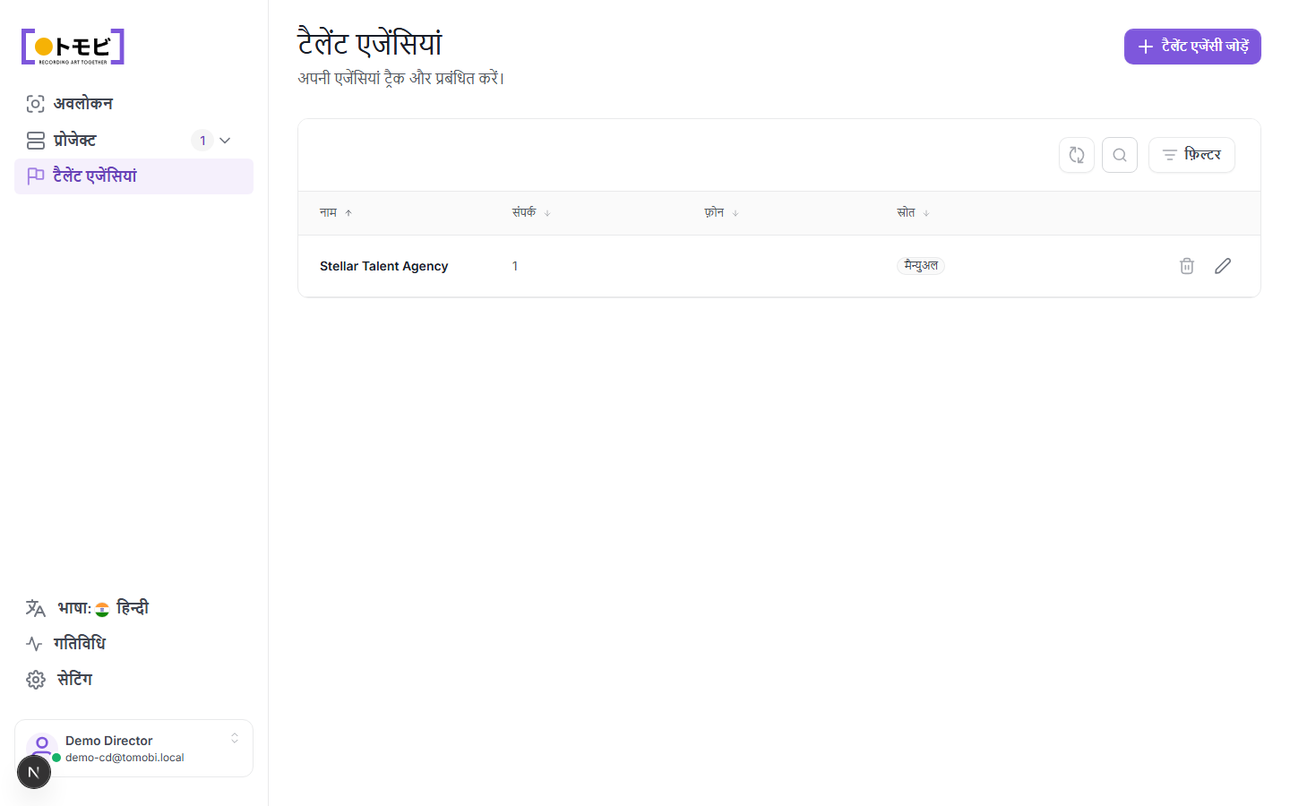Open अवलोकन overview page

(x=133, y=104)
